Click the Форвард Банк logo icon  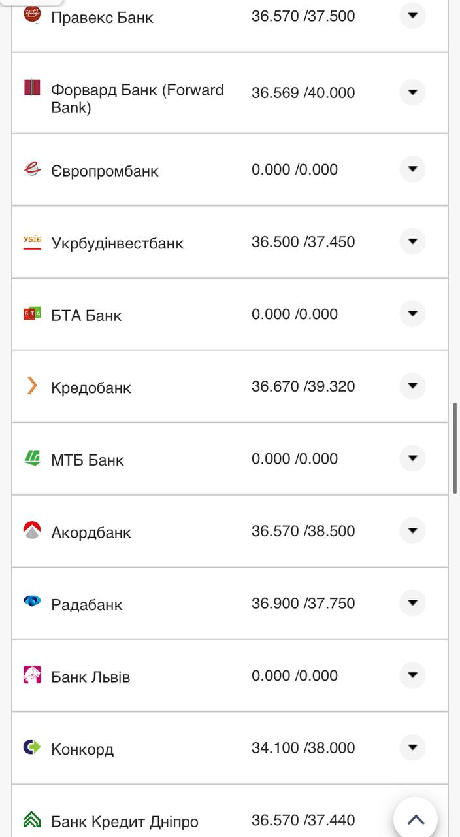point(32,87)
